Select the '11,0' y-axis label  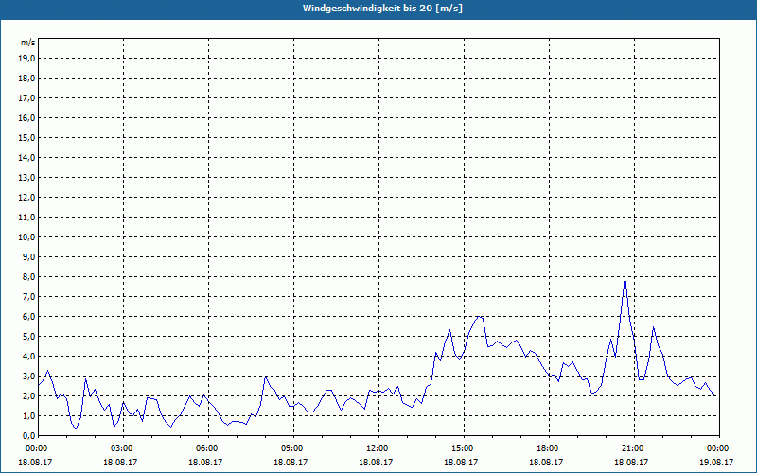point(27,218)
